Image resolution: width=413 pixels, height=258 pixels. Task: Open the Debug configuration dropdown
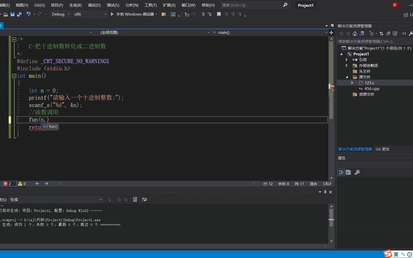[x=61, y=14]
